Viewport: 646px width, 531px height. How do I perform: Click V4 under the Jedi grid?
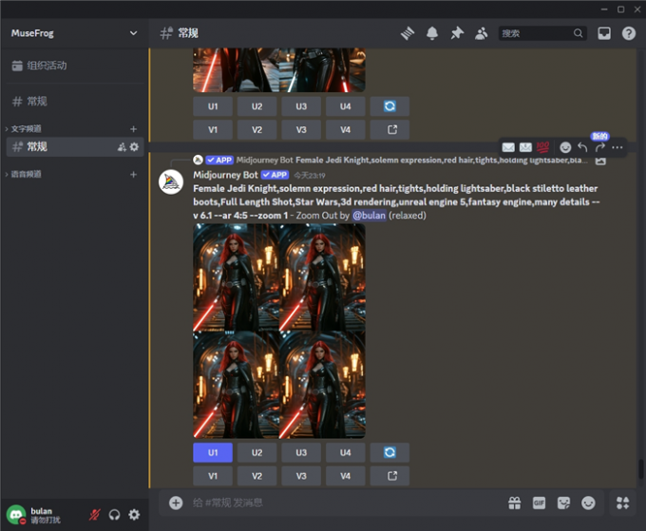click(x=345, y=476)
